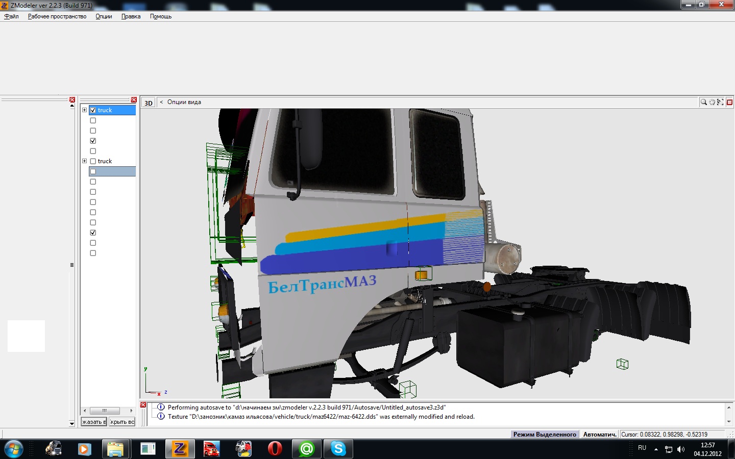Check the unnamed box directly under selected truck
735x459 pixels.
[93, 120]
